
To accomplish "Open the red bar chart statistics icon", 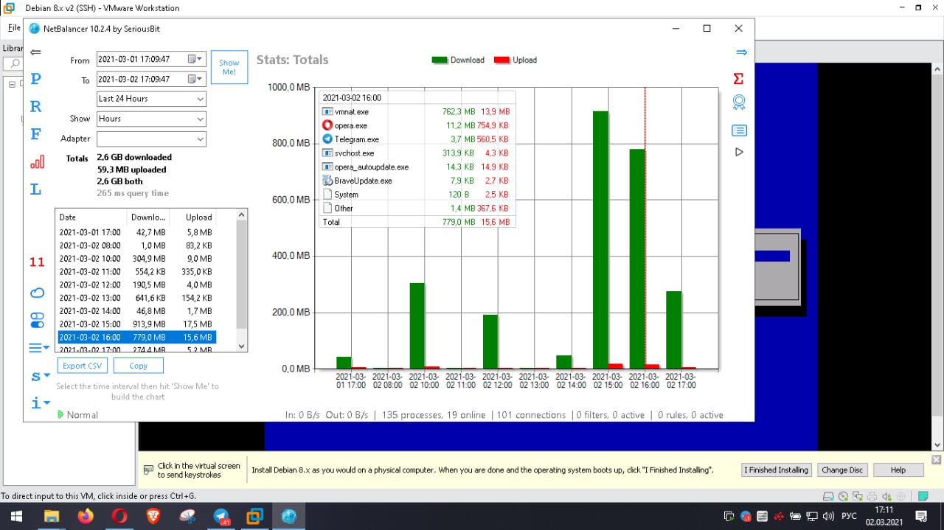I will [x=37, y=161].
